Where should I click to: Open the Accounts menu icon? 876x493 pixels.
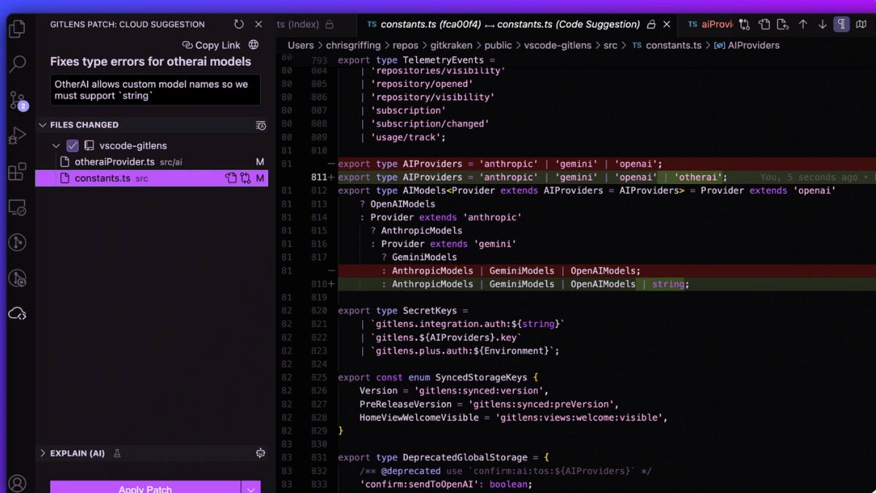17,483
